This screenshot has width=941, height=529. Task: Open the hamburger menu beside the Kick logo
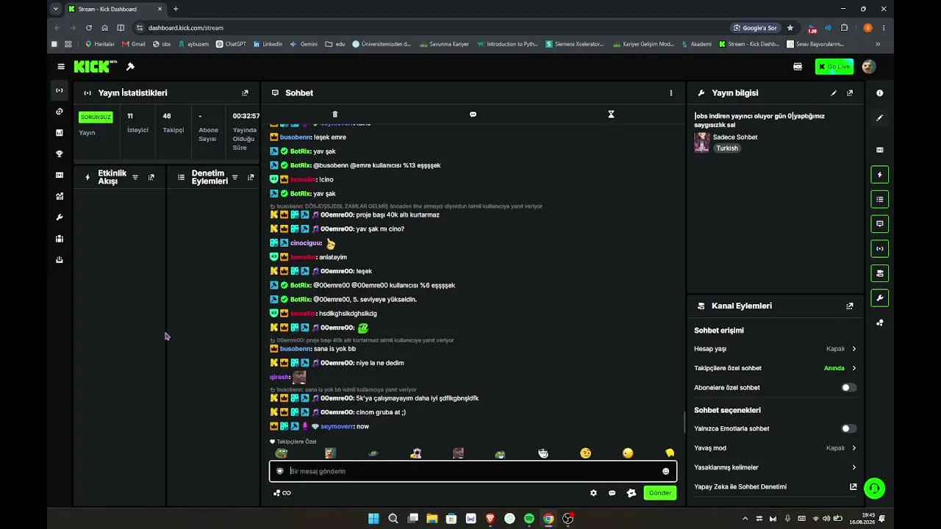click(61, 67)
